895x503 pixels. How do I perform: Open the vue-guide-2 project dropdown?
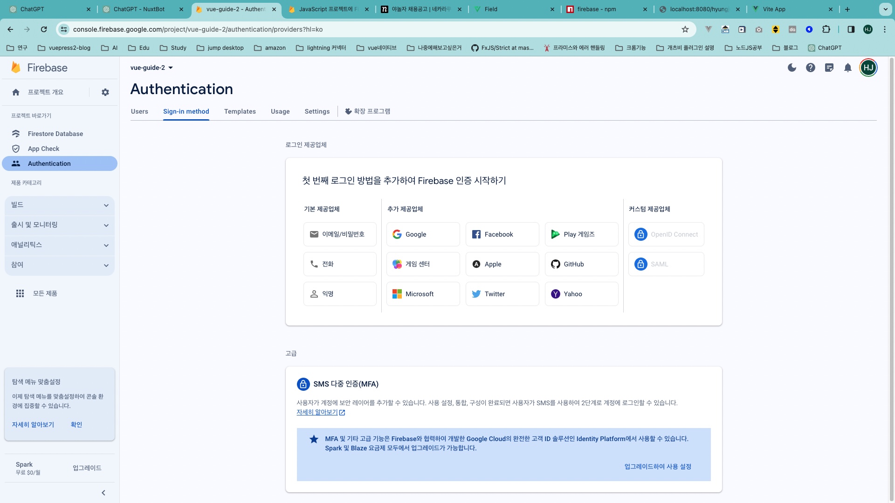coord(152,68)
